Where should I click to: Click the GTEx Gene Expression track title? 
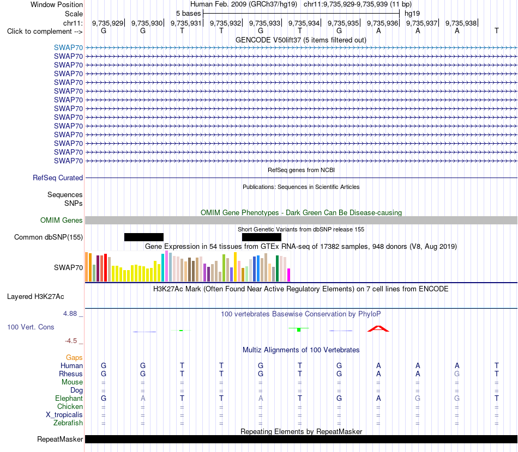pos(301,247)
